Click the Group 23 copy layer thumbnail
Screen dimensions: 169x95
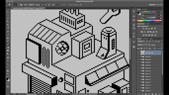(142, 53)
